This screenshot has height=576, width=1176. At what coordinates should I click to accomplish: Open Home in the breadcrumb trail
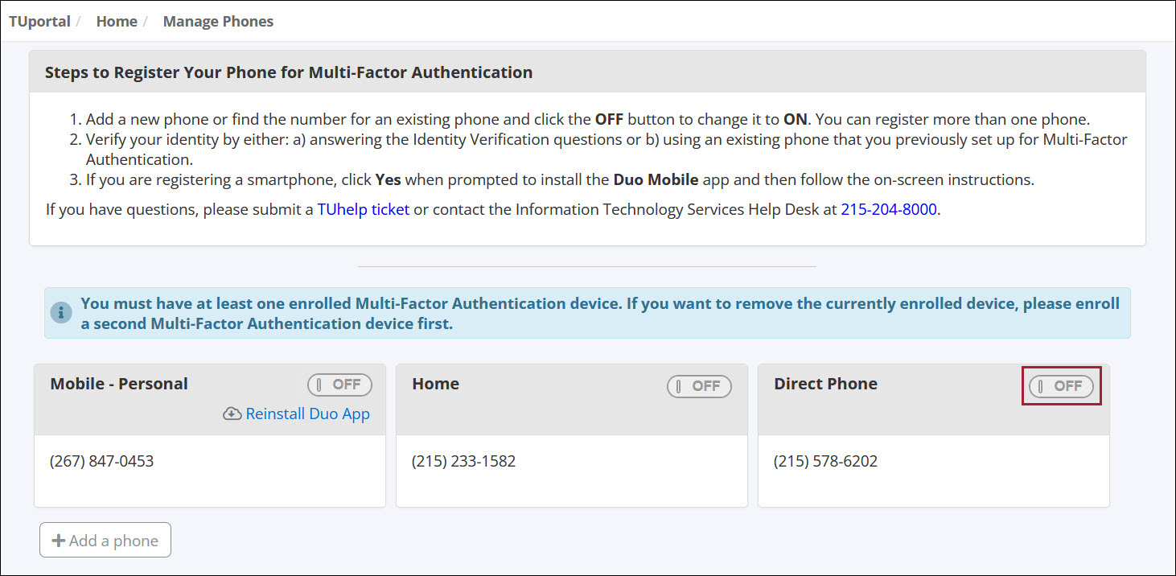(117, 22)
